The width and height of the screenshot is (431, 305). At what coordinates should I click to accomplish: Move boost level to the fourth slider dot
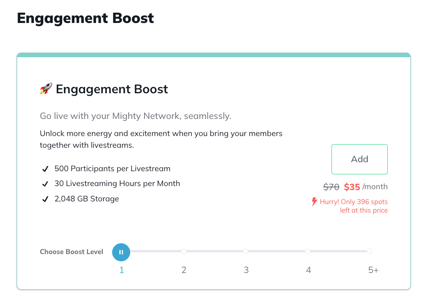308,251
